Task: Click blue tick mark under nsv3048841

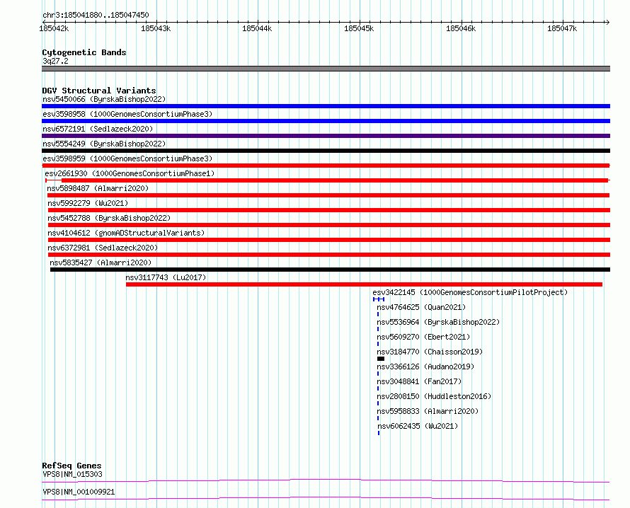Action: [x=378, y=388]
